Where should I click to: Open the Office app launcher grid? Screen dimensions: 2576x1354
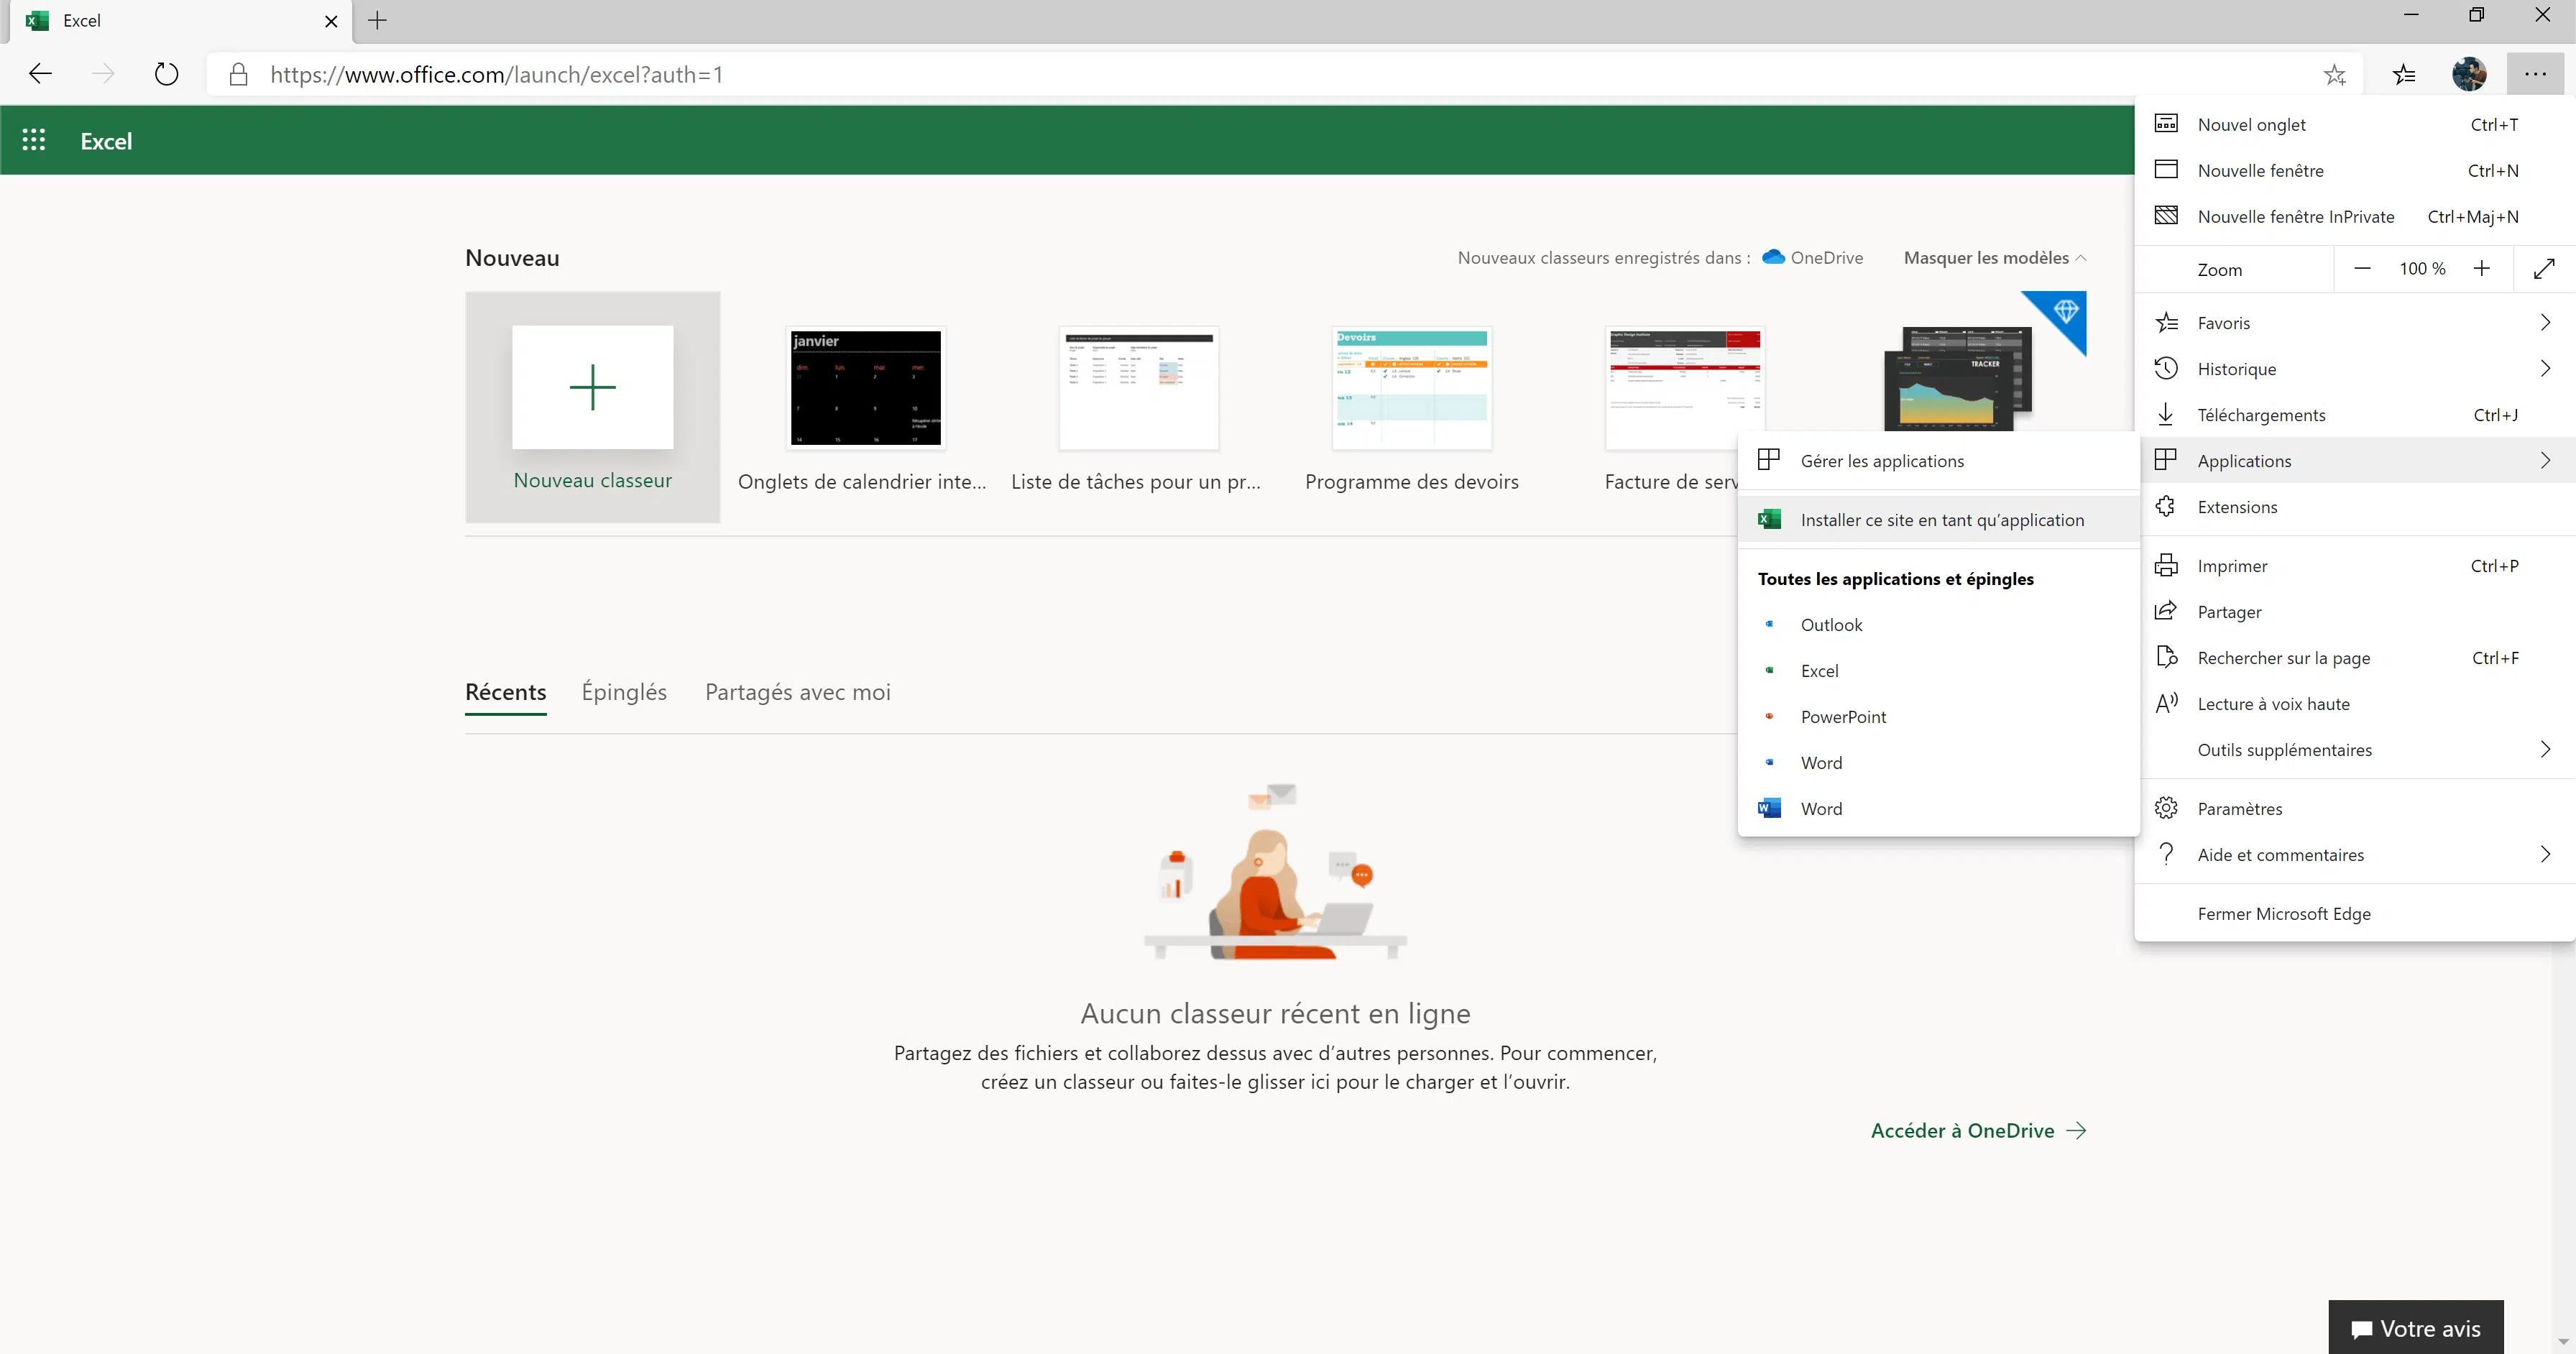(x=34, y=140)
